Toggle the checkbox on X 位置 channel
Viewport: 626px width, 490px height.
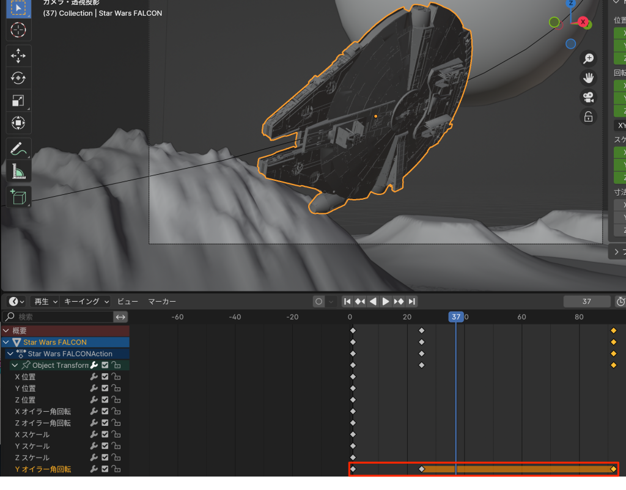tap(105, 377)
